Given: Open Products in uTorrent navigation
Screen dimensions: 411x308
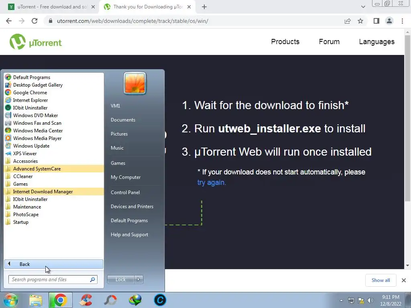Looking at the screenshot, I should coord(285,42).
